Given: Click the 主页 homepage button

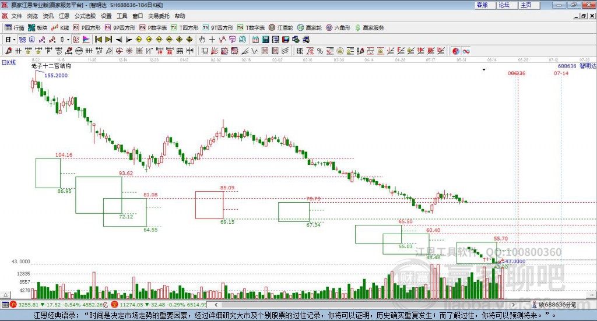Looking at the screenshot, I should click(529, 5).
